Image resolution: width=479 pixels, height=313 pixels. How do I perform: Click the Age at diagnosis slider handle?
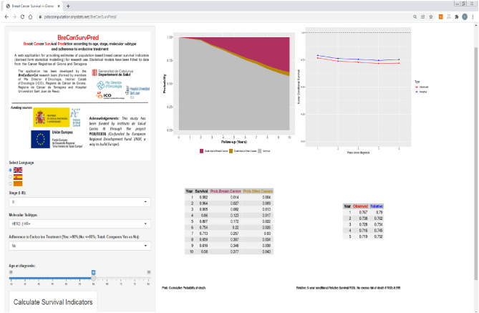(94, 278)
